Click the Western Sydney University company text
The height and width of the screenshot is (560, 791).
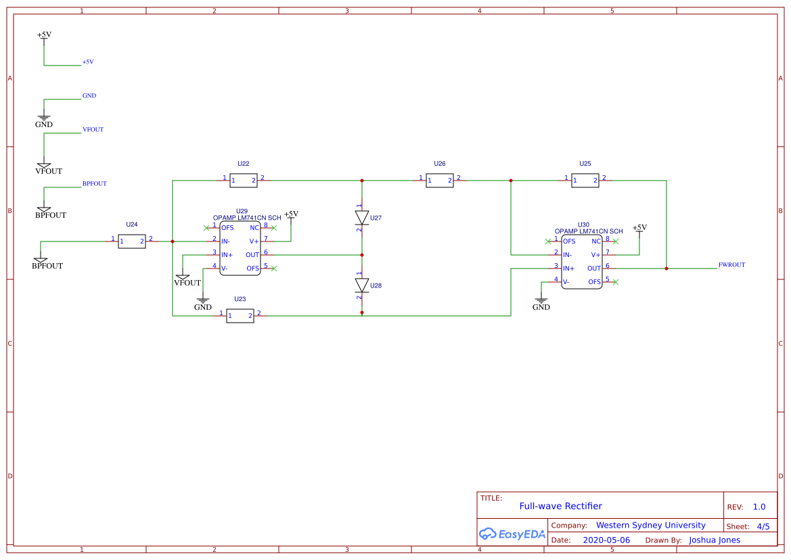(651, 526)
